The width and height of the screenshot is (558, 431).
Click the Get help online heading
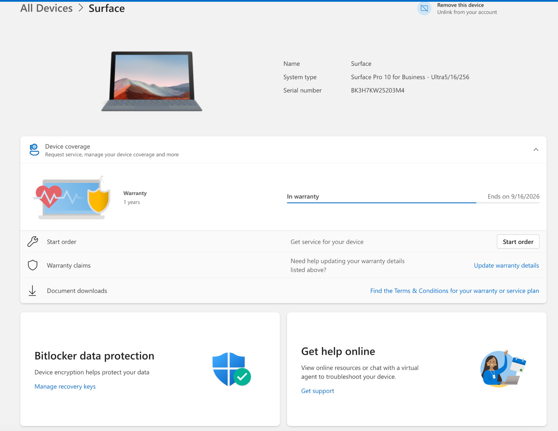coord(338,351)
